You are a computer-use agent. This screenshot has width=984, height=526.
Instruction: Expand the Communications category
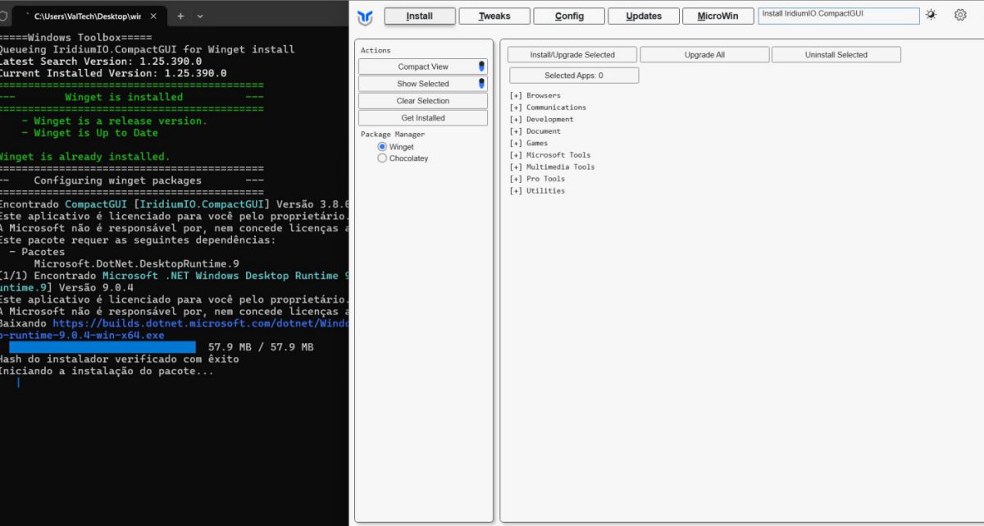548,107
